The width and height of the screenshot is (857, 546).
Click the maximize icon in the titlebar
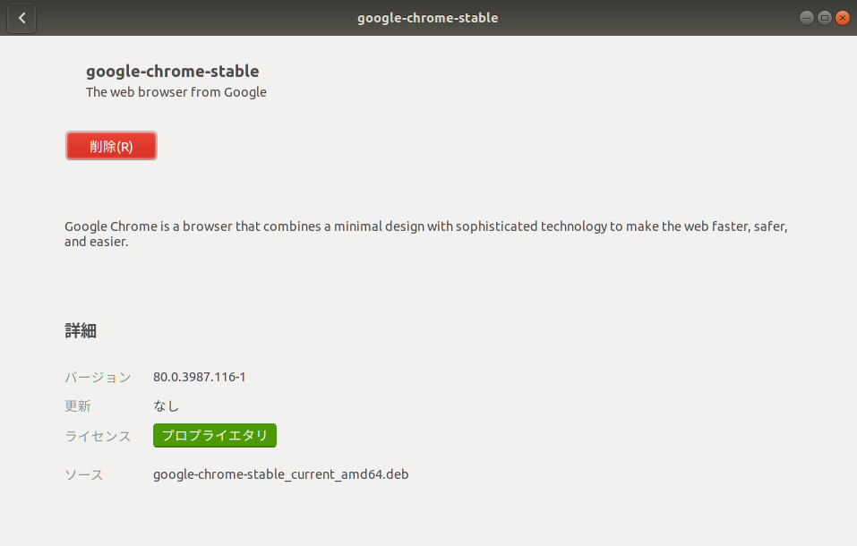coord(824,17)
